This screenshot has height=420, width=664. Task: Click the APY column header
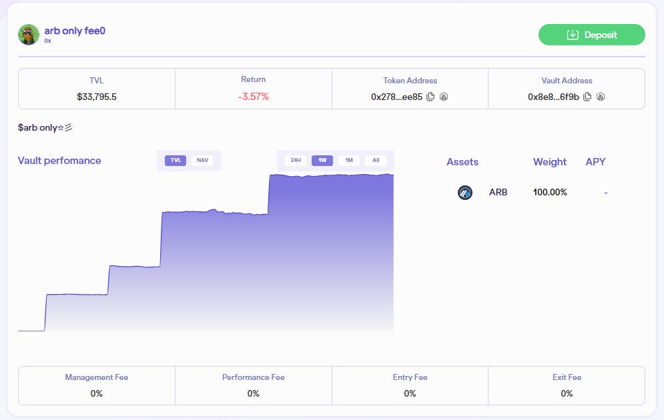[595, 162]
